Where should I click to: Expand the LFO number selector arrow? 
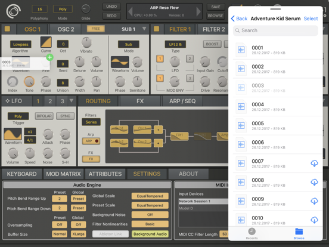coord(72,101)
